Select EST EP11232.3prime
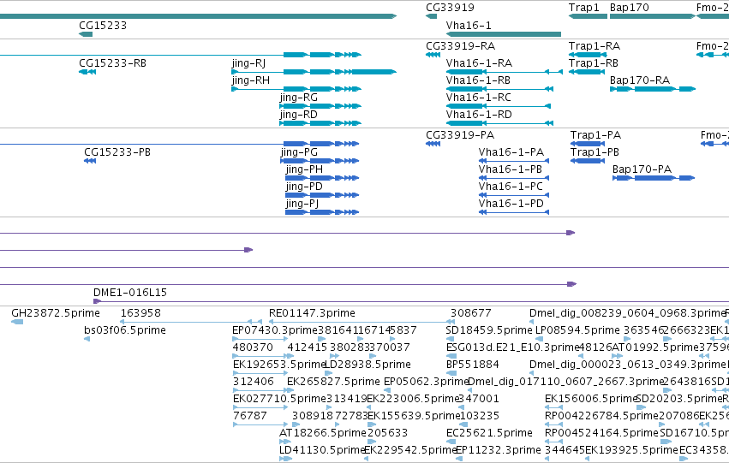This screenshot has width=729, height=463. point(499,450)
